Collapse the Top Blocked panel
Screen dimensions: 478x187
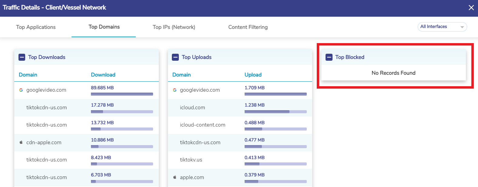(x=329, y=57)
